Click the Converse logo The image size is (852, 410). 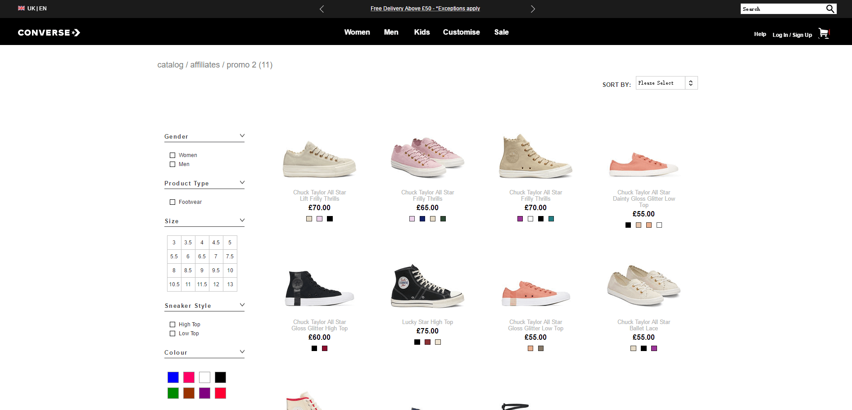(x=49, y=32)
